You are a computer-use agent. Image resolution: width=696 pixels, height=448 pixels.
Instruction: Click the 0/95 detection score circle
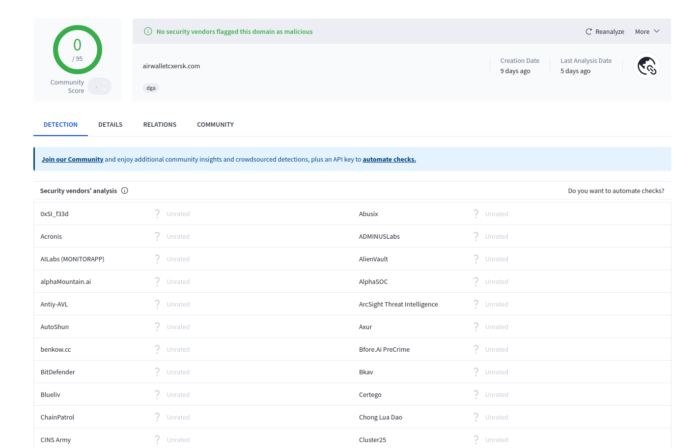pyautogui.click(x=78, y=50)
